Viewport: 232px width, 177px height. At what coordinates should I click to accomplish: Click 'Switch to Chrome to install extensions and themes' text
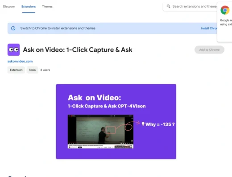tap(58, 28)
